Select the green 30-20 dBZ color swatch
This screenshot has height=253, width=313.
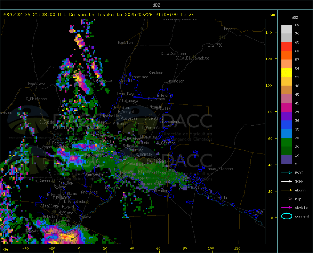(x=287, y=142)
